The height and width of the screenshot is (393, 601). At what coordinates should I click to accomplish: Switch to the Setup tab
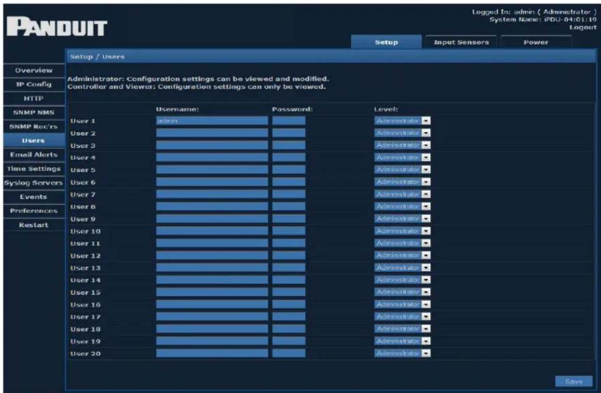386,42
